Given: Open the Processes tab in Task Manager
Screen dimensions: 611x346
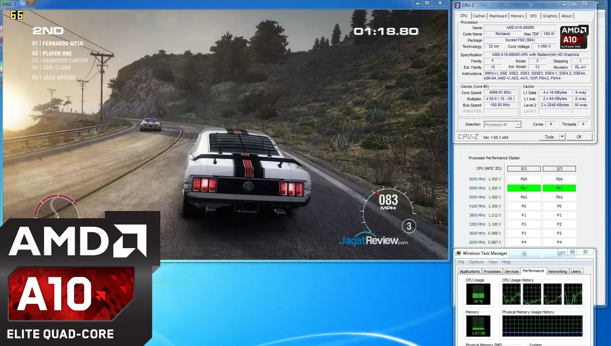Looking at the screenshot, I should coord(492,271).
